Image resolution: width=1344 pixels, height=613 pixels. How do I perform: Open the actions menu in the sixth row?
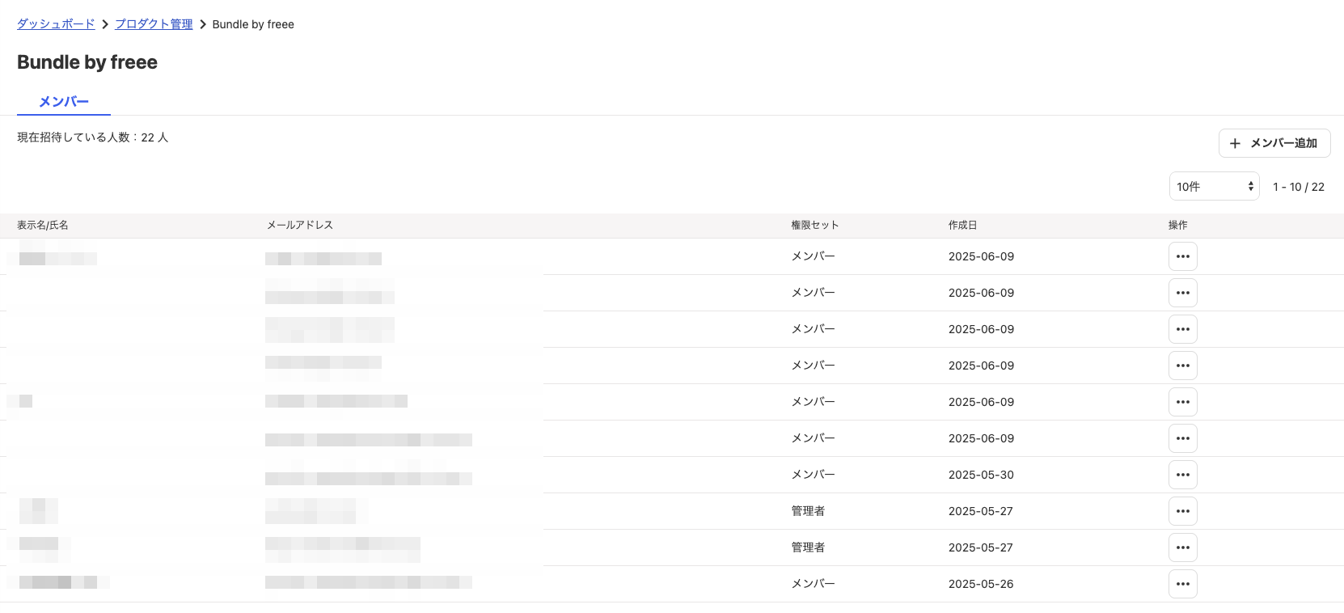[1182, 438]
